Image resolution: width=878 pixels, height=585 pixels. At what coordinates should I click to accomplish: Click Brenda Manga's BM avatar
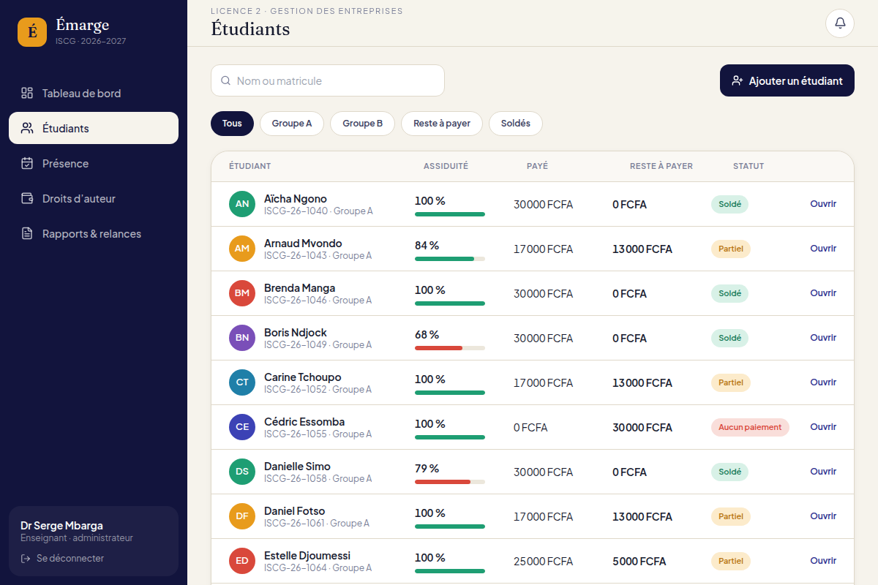coord(242,293)
